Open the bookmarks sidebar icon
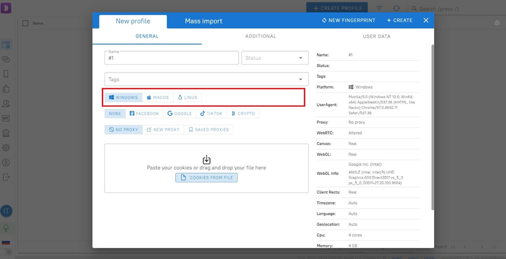Viewport: 506px width, 259px height. 6,74
